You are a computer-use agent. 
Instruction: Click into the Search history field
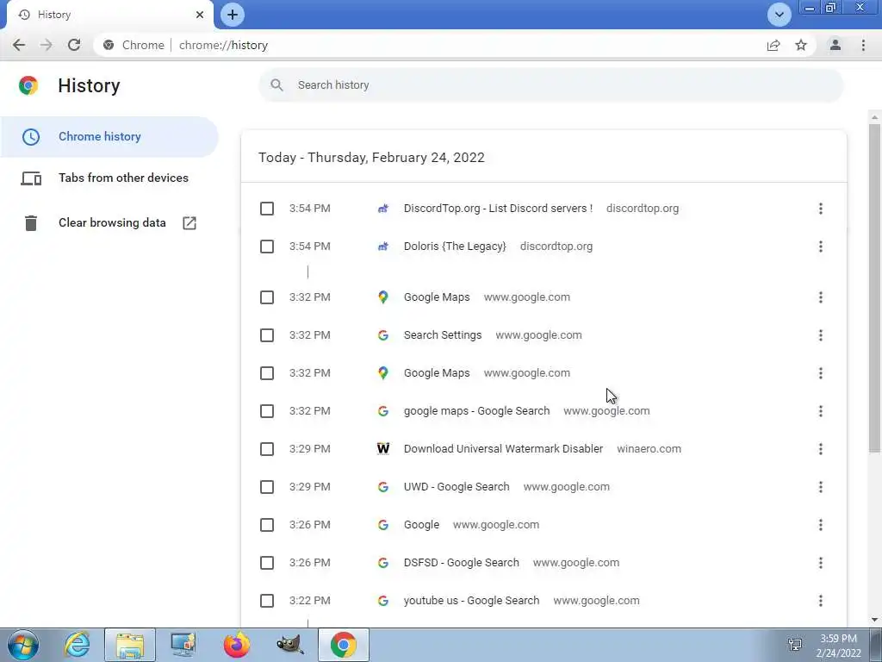[x=551, y=85]
